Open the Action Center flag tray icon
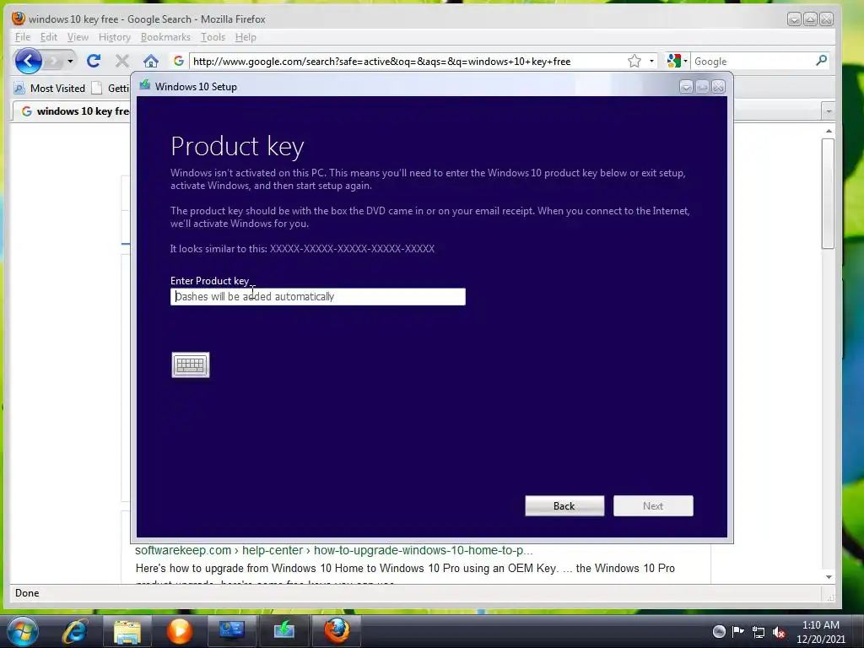 pyautogui.click(x=738, y=631)
